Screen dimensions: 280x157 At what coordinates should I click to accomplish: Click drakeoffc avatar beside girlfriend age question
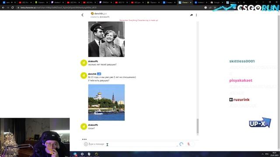(x=84, y=63)
